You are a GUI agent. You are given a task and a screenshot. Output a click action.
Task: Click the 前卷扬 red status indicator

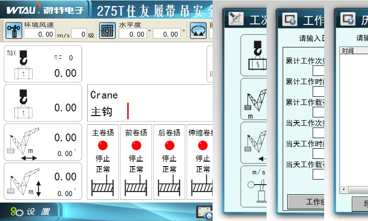(x=136, y=145)
